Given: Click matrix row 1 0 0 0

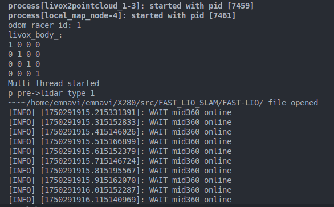Looking at the screenshot, I should pyautogui.click(x=24, y=45).
